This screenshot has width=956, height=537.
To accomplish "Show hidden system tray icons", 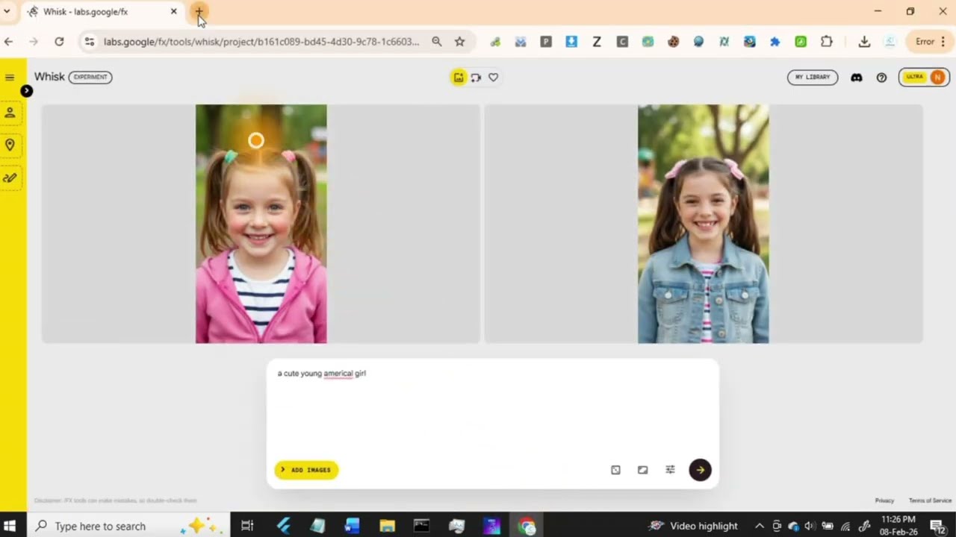I will [760, 526].
